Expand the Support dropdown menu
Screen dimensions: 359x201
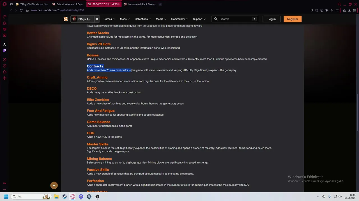[199, 19]
